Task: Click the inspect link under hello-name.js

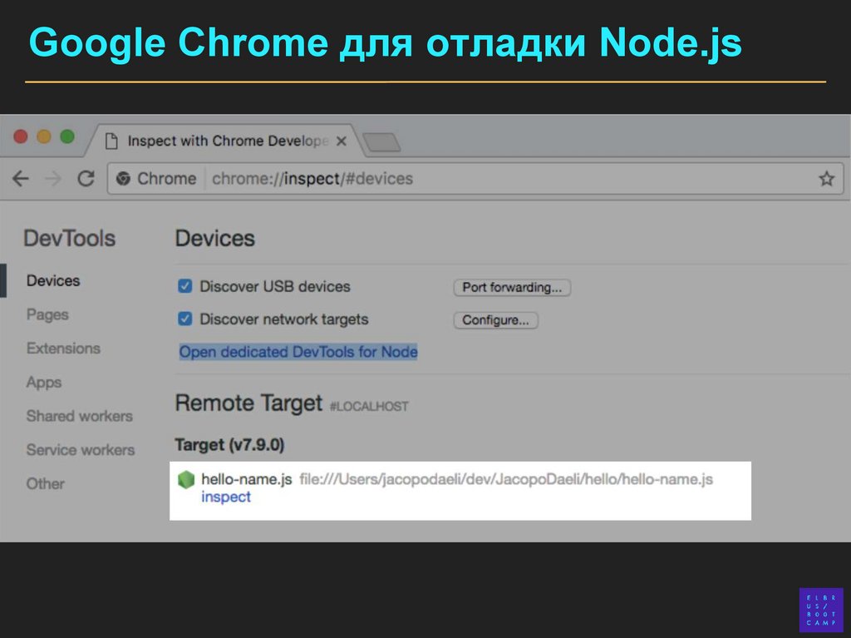Action: pyautogui.click(x=226, y=497)
